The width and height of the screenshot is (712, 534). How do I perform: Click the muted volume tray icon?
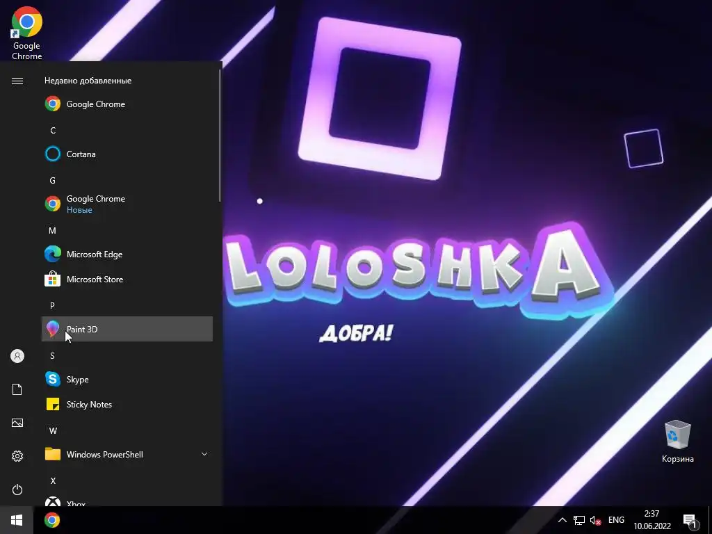(x=595, y=520)
